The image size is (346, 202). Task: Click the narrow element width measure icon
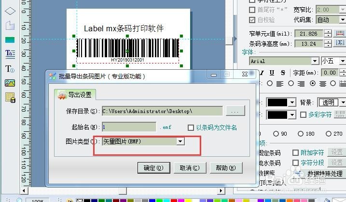click(340, 34)
